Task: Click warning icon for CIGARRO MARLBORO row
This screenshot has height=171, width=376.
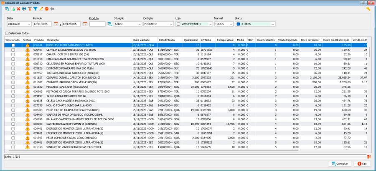Action: 27,82
